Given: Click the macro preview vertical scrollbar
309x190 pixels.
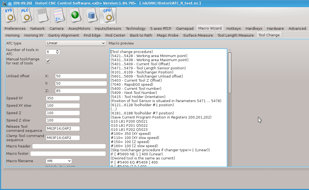Looking at the screenshot, I should tap(230, 73).
